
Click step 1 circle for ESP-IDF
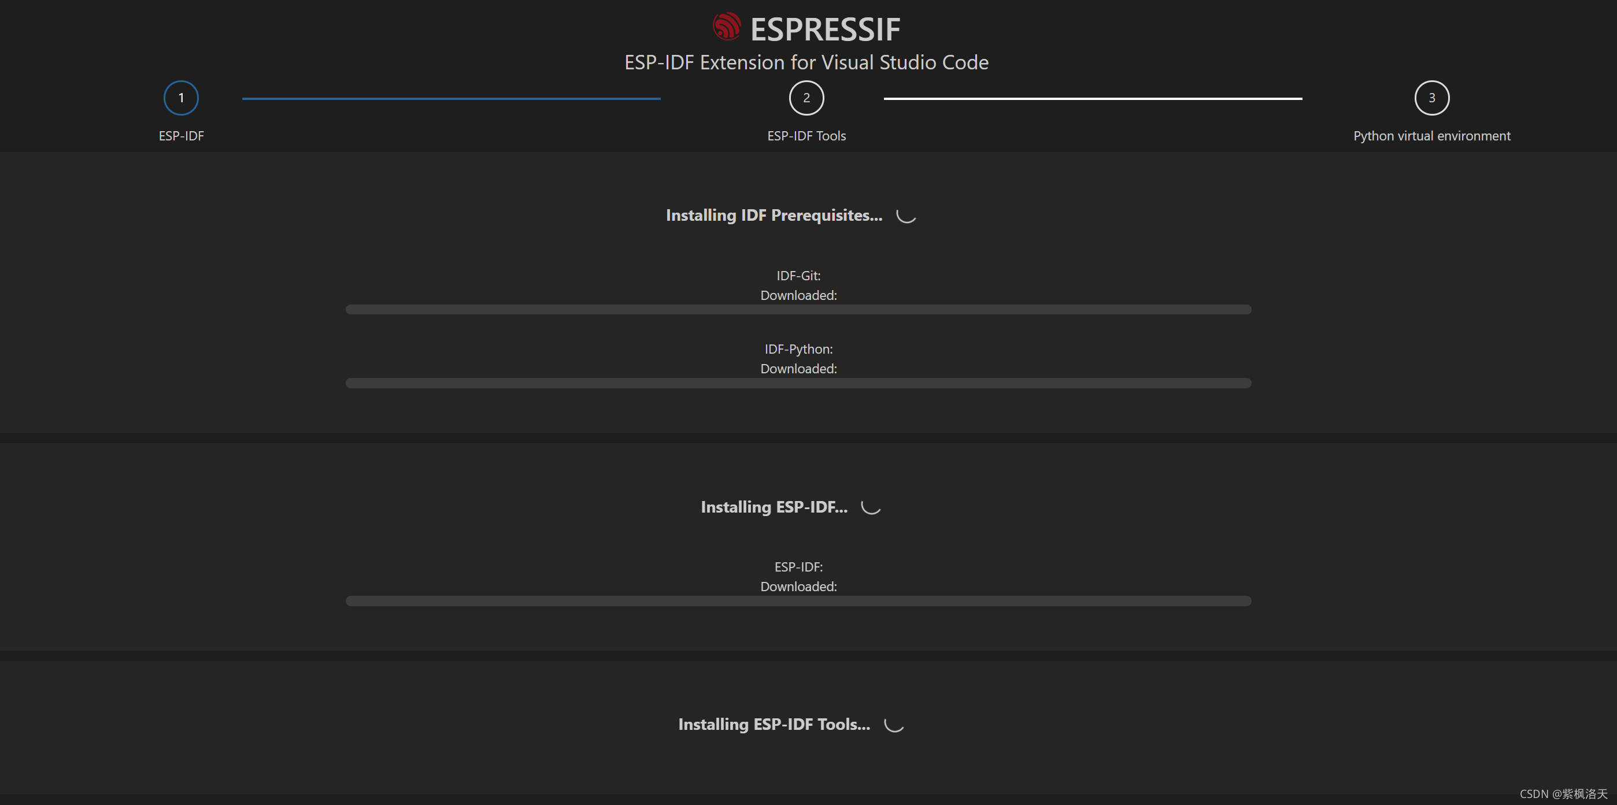[181, 98]
